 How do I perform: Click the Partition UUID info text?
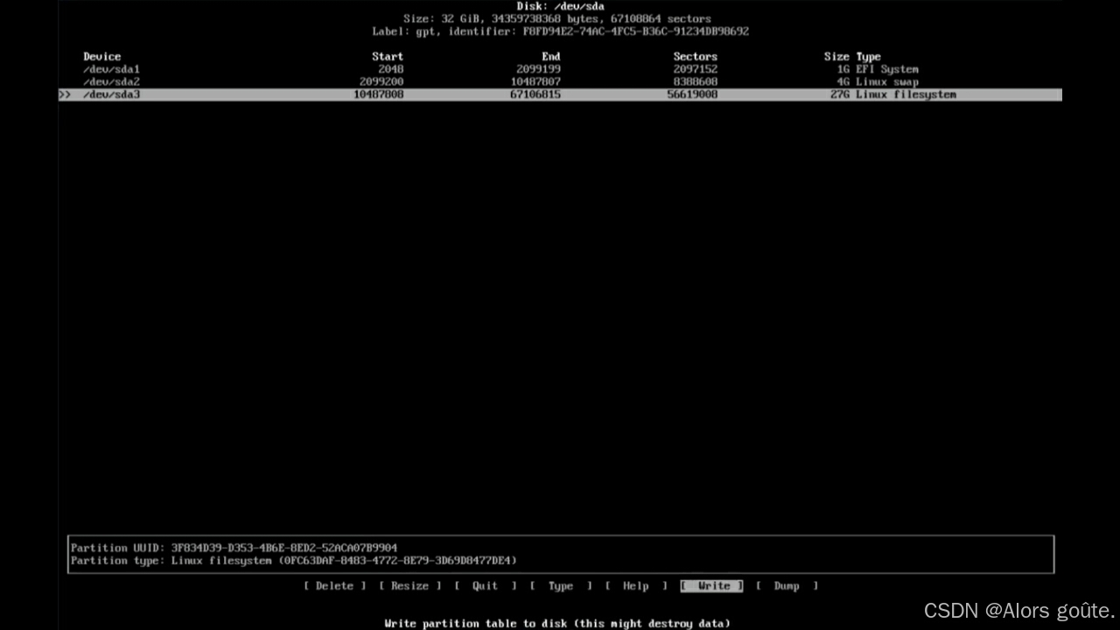click(x=234, y=548)
